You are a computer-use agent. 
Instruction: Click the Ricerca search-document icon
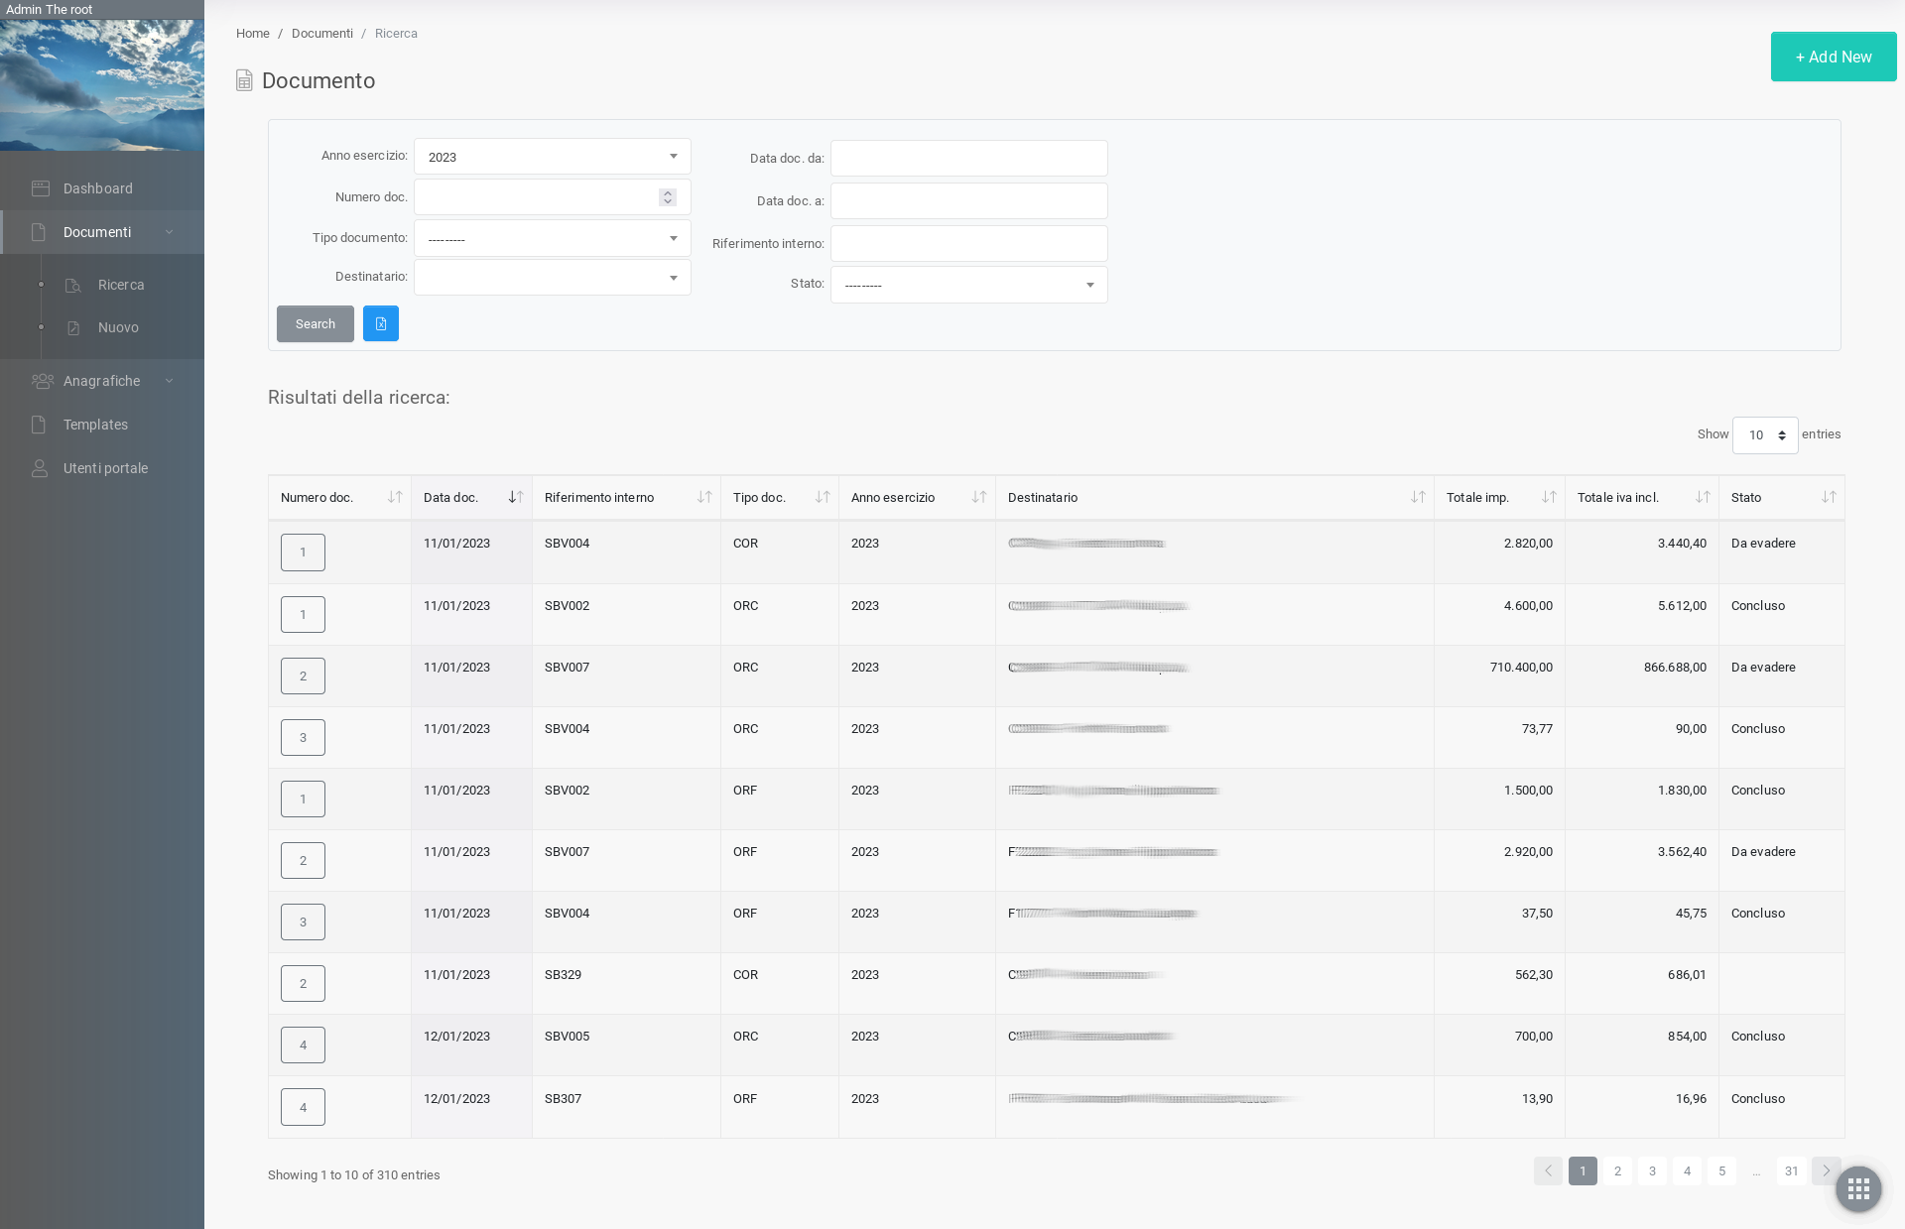pos(72,286)
